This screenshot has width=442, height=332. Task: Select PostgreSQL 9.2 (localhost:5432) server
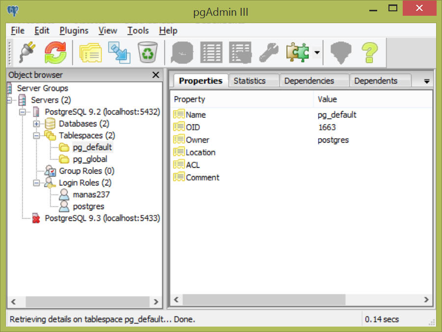tap(102, 112)
